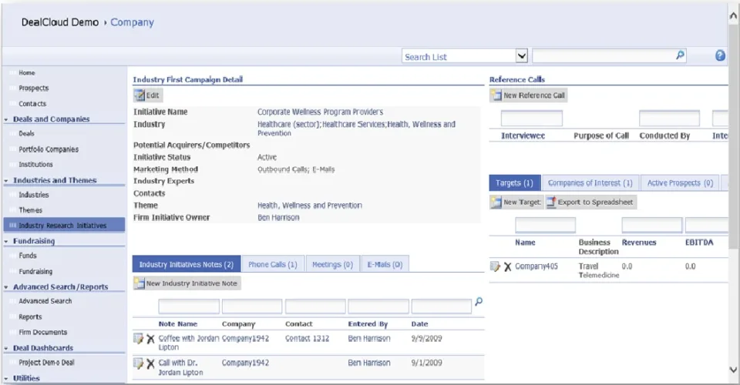
Task: Select the Targets tab
Action: pos(514,182)
